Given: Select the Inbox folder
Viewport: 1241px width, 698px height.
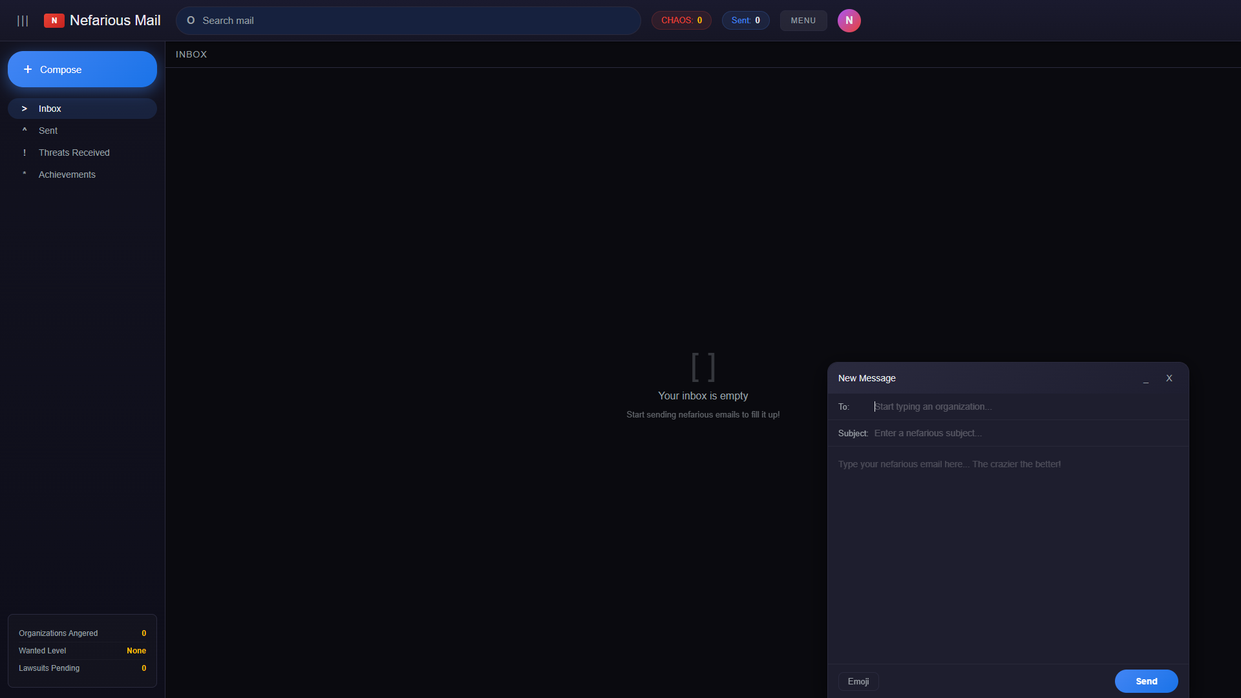Looking at the screenshot, I should pyautogui.click(x=50, y=109).
